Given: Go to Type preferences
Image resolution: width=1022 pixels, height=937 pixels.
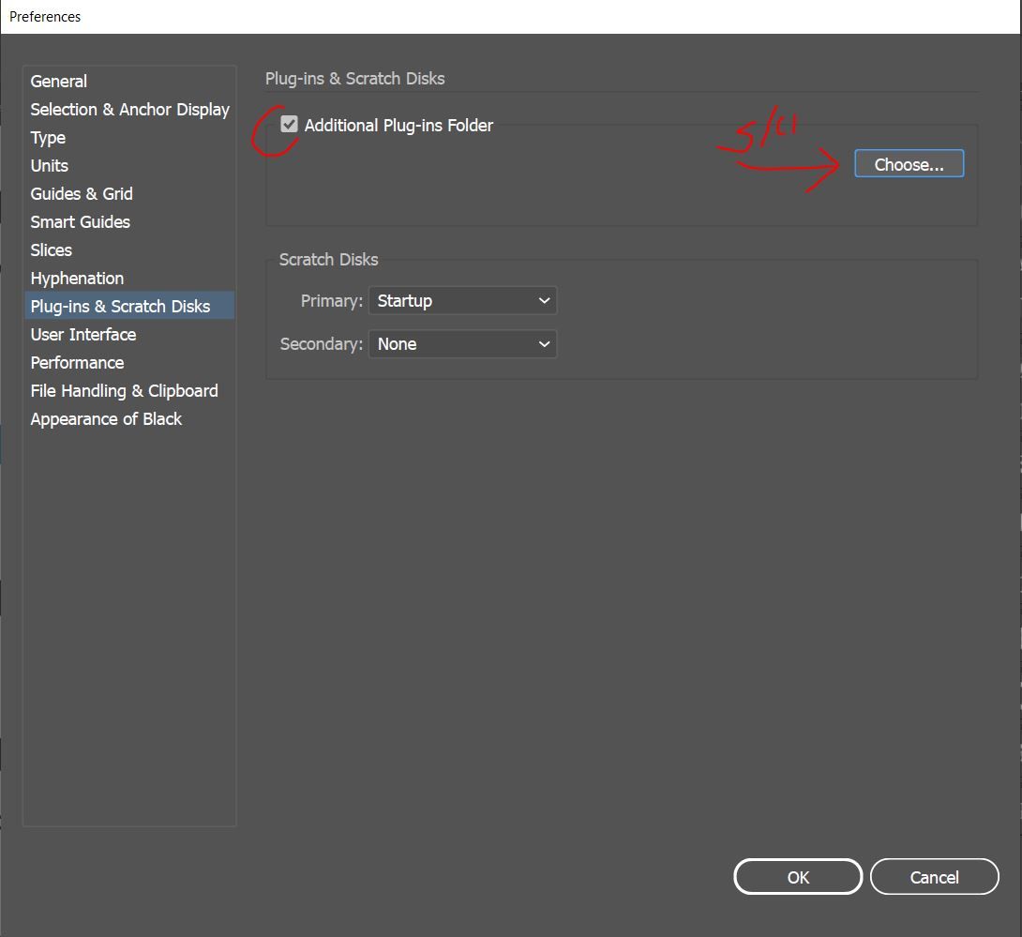Looking at the screenshot, I should 48,138.
